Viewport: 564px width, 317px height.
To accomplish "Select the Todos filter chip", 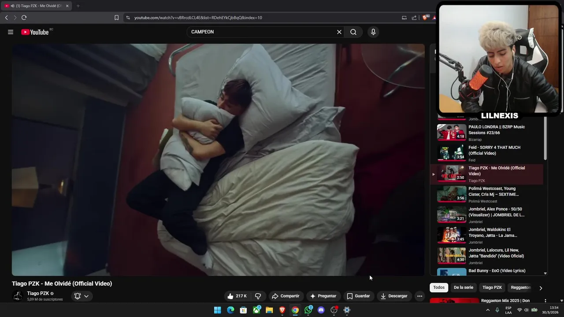I will coord(439,288).
